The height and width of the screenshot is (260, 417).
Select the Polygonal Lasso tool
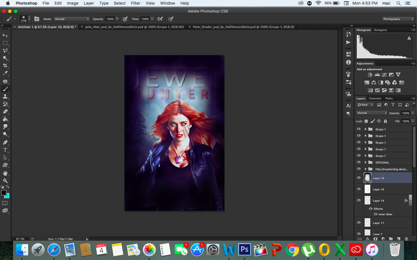click(x=5, y=51)
